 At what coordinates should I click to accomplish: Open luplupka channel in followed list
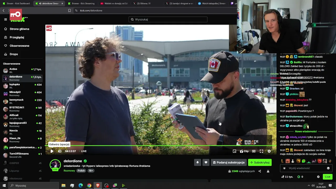pos(22,86)
